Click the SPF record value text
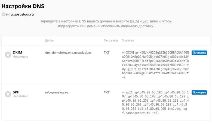The image size is (212, 124). (155, 102)
